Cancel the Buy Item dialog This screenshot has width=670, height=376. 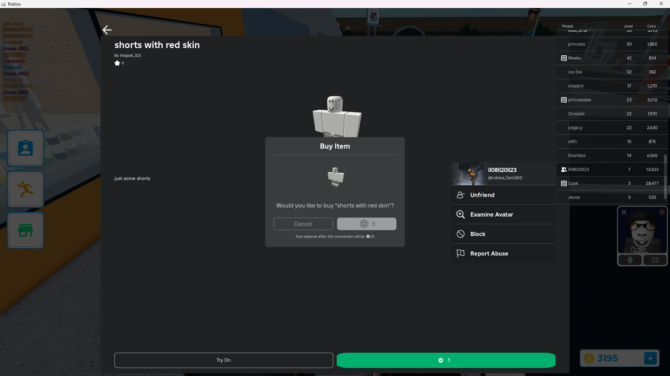(303, 224)
